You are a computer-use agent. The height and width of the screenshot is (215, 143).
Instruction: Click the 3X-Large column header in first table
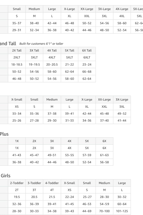(104, 9)
